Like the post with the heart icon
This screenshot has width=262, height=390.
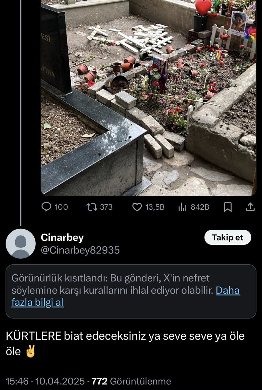point(138,207)
